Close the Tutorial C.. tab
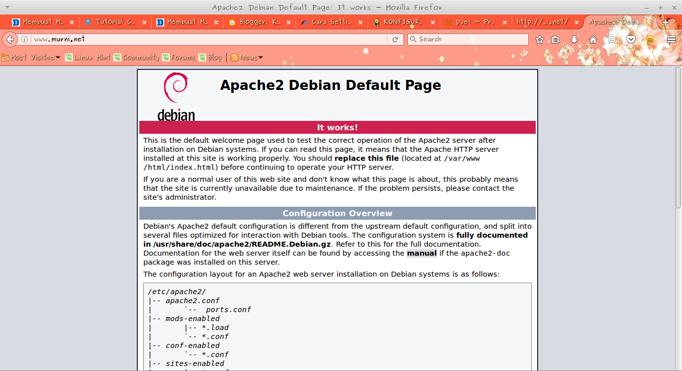The width and height of the screenshot is (682, 371). point(144,22)
